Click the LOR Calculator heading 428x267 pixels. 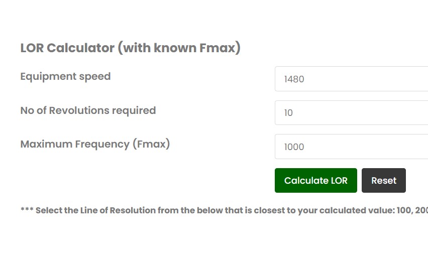(x=130, y=48)
